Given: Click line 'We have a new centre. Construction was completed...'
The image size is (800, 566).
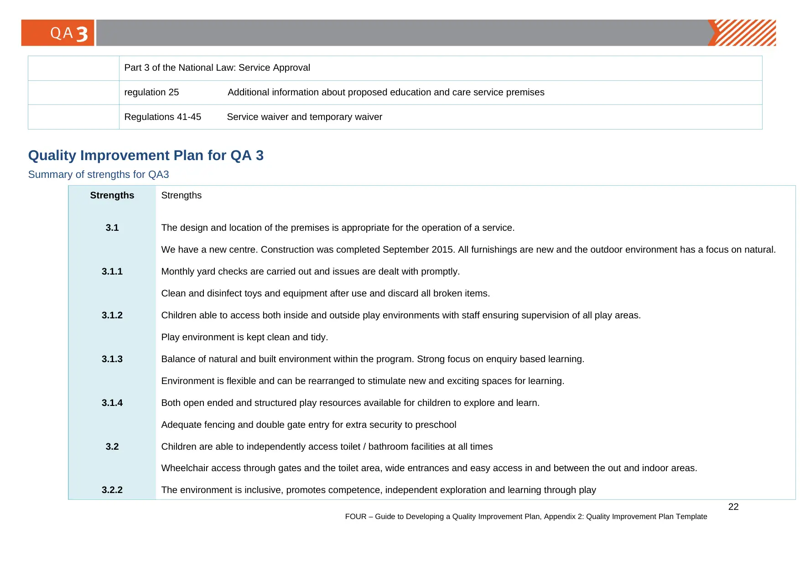Looking at the screenshot, I should 468,250.
